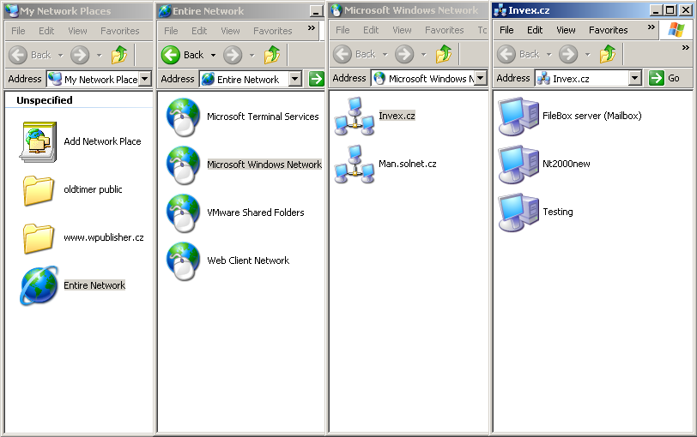This screenshot has height=437, width=697.
Task: Click green Go arrow in Entire Network window
Action: (x=316, y=79)
